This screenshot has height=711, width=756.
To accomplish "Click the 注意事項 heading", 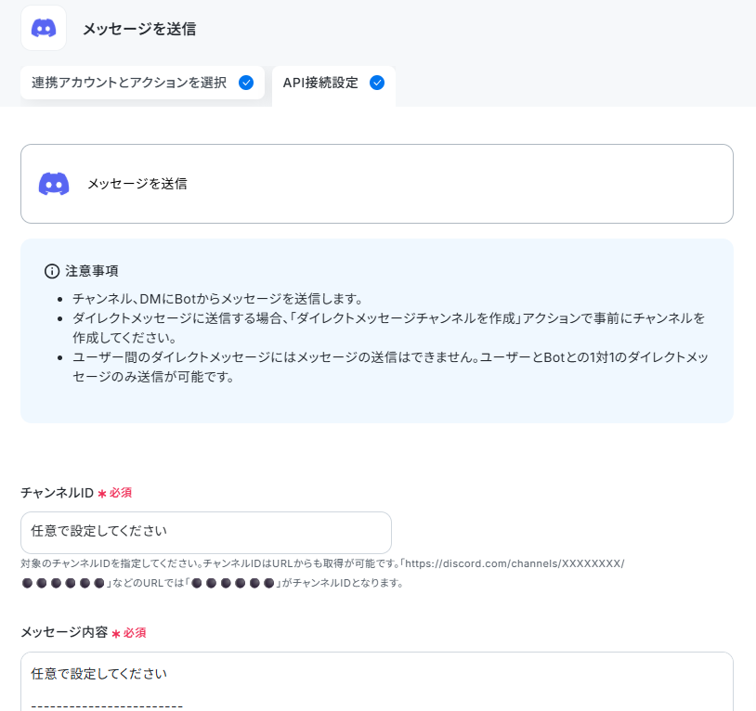I will pyautogui.click(x=92, y=271).
